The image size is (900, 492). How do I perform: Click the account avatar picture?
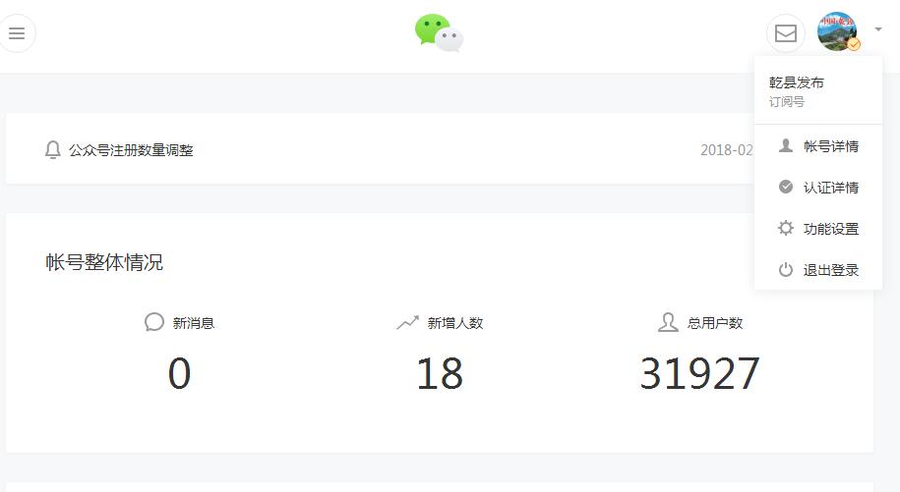point(837,31)
